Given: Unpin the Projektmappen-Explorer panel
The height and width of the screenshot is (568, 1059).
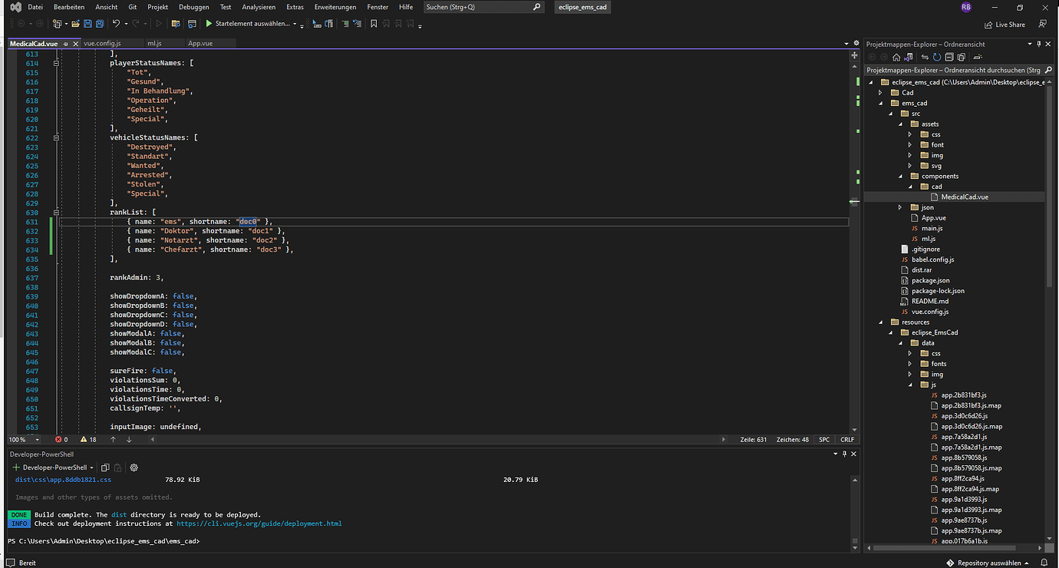Looking at the screenshot, I should click(1038, 44).
